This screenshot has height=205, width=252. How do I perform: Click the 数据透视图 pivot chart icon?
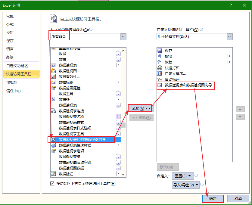click(x=53, y=71)
